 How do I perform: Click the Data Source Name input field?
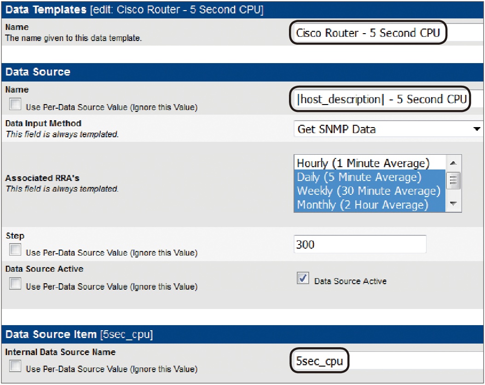click(x=388, y=99)
